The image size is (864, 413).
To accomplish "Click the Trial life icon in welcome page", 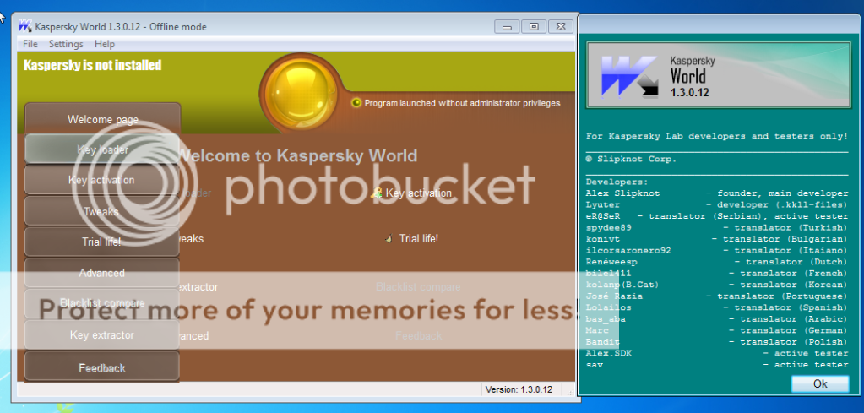I will click(389, 239).
